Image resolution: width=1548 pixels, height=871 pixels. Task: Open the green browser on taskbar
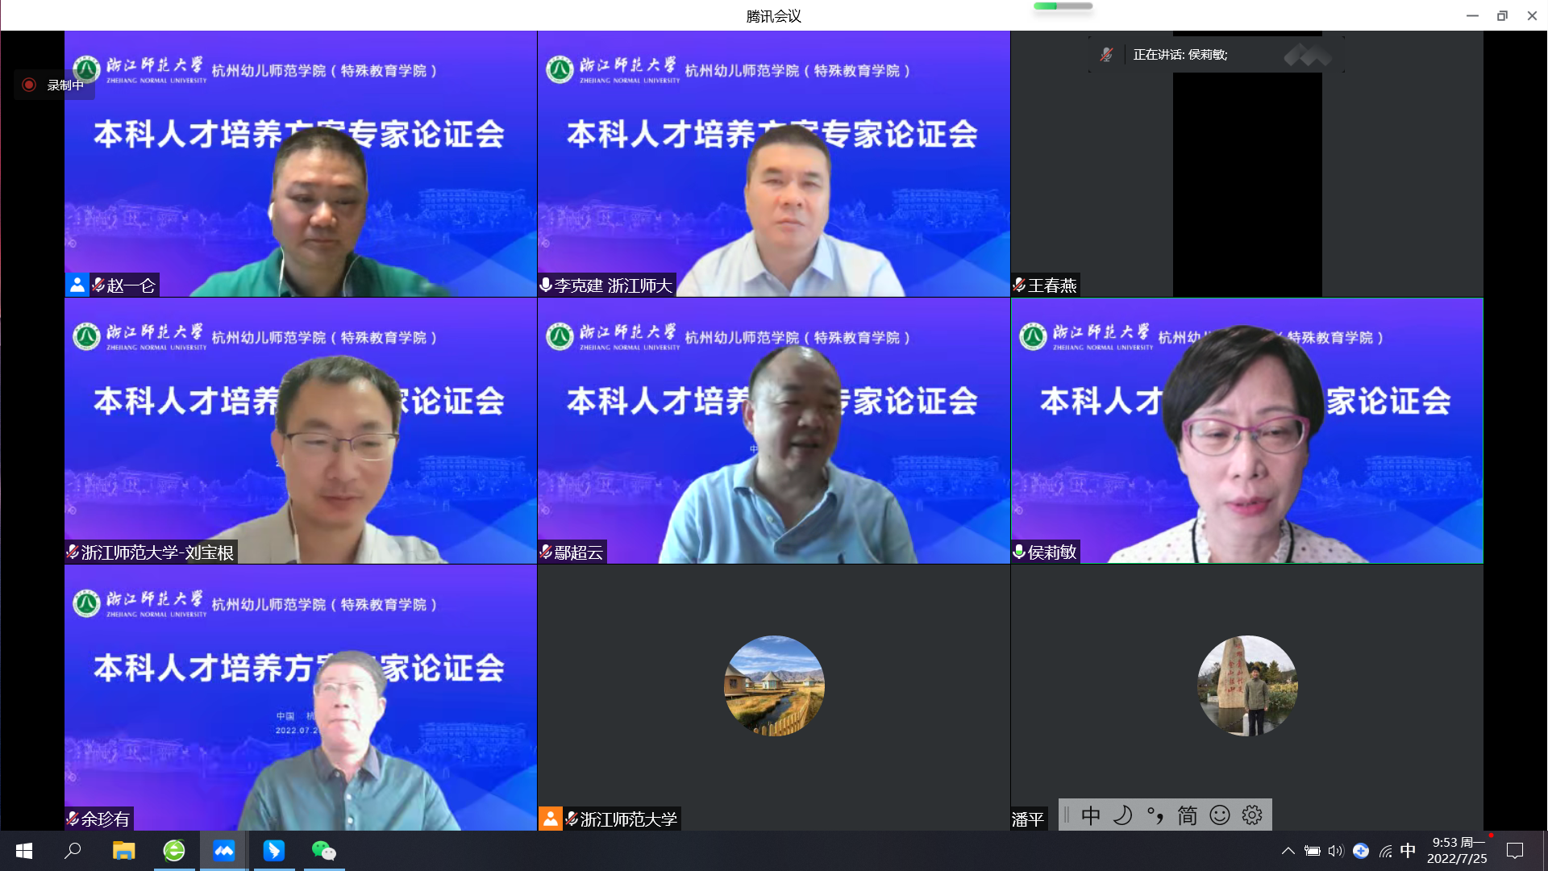174,851
